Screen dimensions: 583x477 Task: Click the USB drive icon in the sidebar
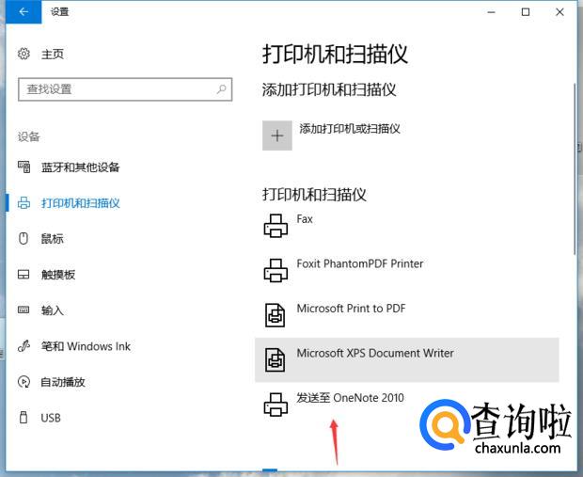(24, 418)
